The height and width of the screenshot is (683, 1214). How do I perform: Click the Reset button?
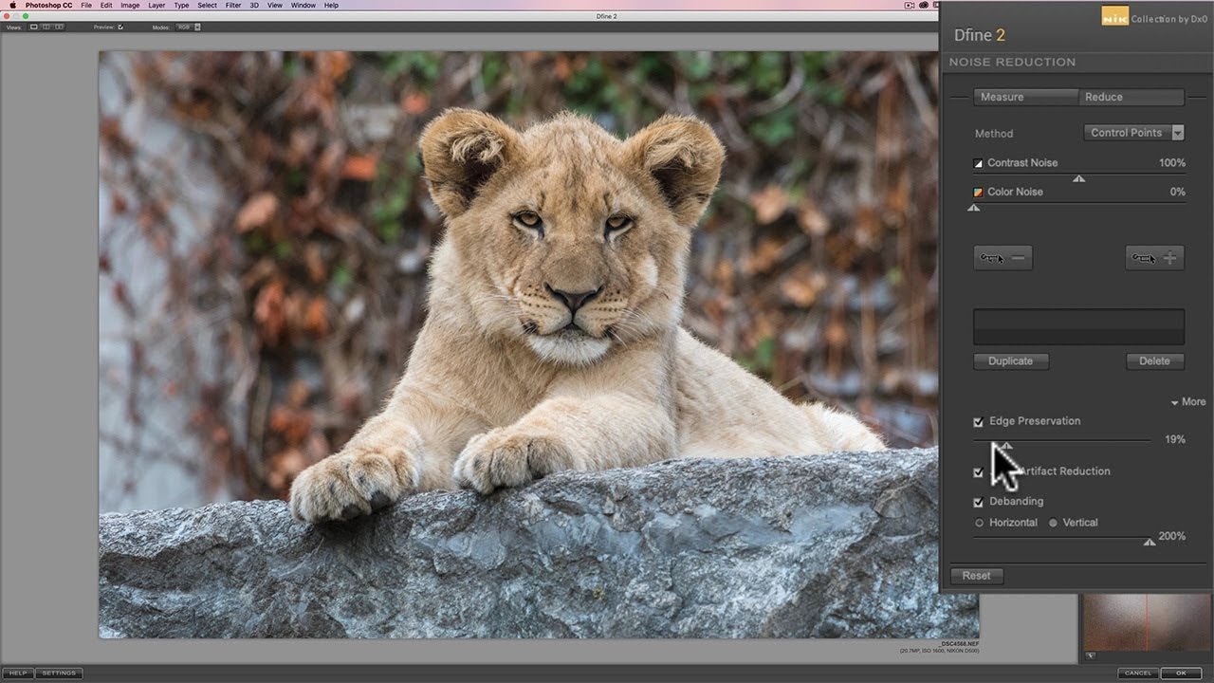(x=977, y=576)
